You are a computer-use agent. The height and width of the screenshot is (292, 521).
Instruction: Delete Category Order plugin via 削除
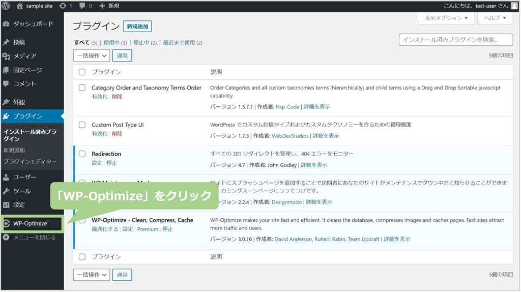pyautogui.click(x=117, y=97)
